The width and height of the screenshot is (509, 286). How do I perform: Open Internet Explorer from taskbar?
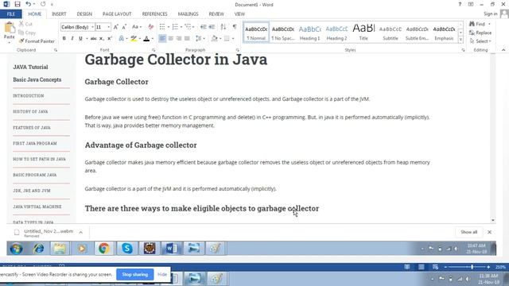point(39,249)
